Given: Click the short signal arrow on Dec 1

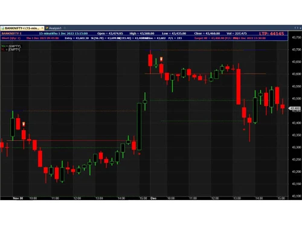Looking at the screenshot, I should (x=161, y=59).
